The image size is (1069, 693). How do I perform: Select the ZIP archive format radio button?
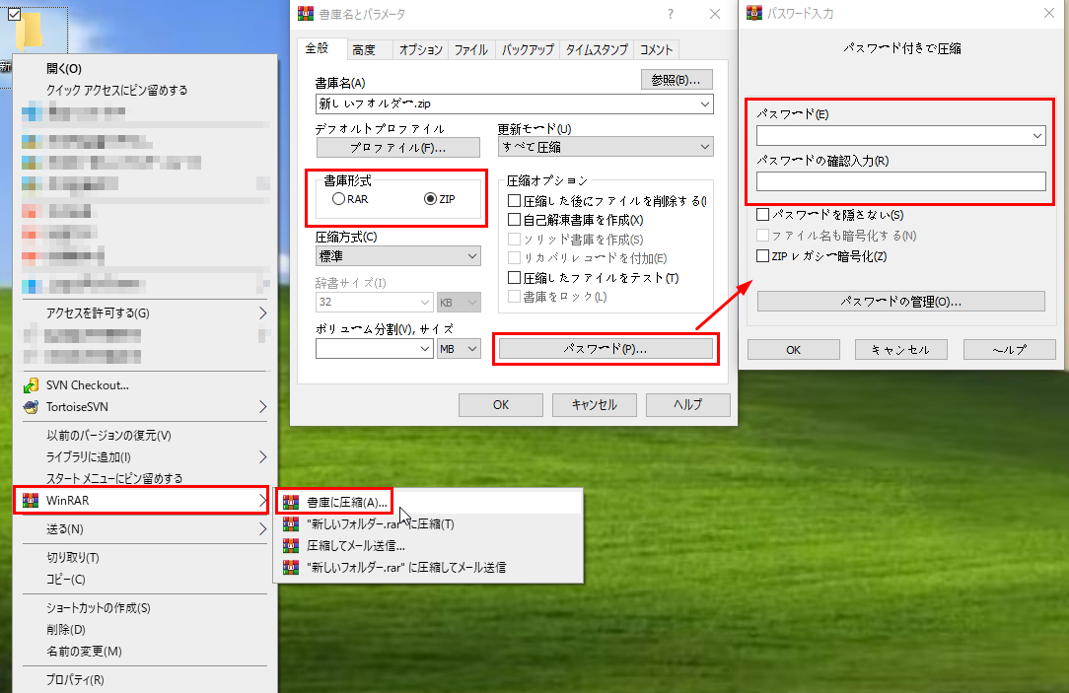pyautogui.click(x=430, y=199)
